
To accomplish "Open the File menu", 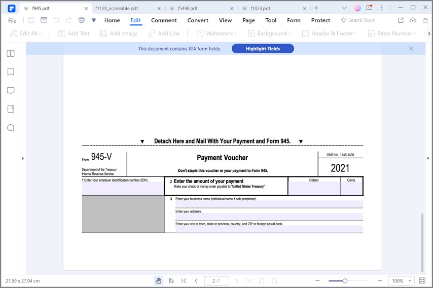I will tap(12, 20).
